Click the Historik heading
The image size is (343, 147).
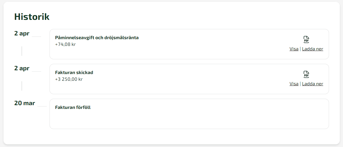pyautogui.click(x=32, y=17)
